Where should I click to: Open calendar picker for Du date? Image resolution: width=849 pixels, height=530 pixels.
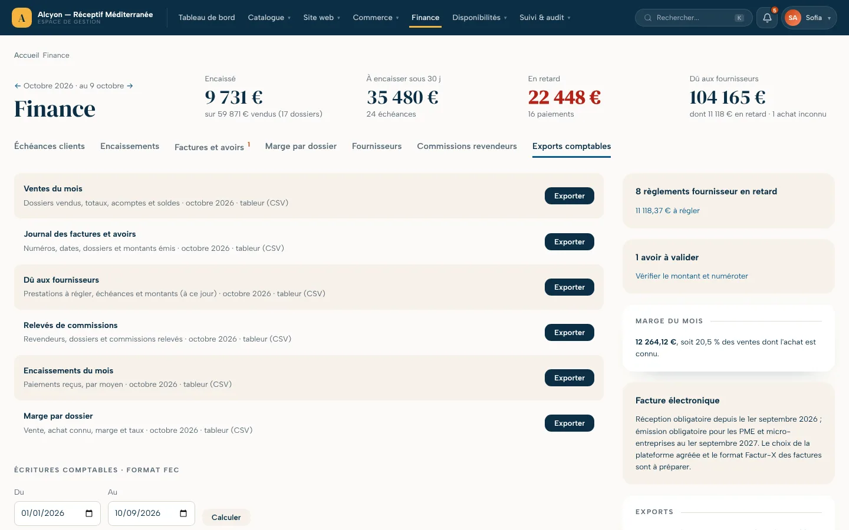[x=89, y=514]
